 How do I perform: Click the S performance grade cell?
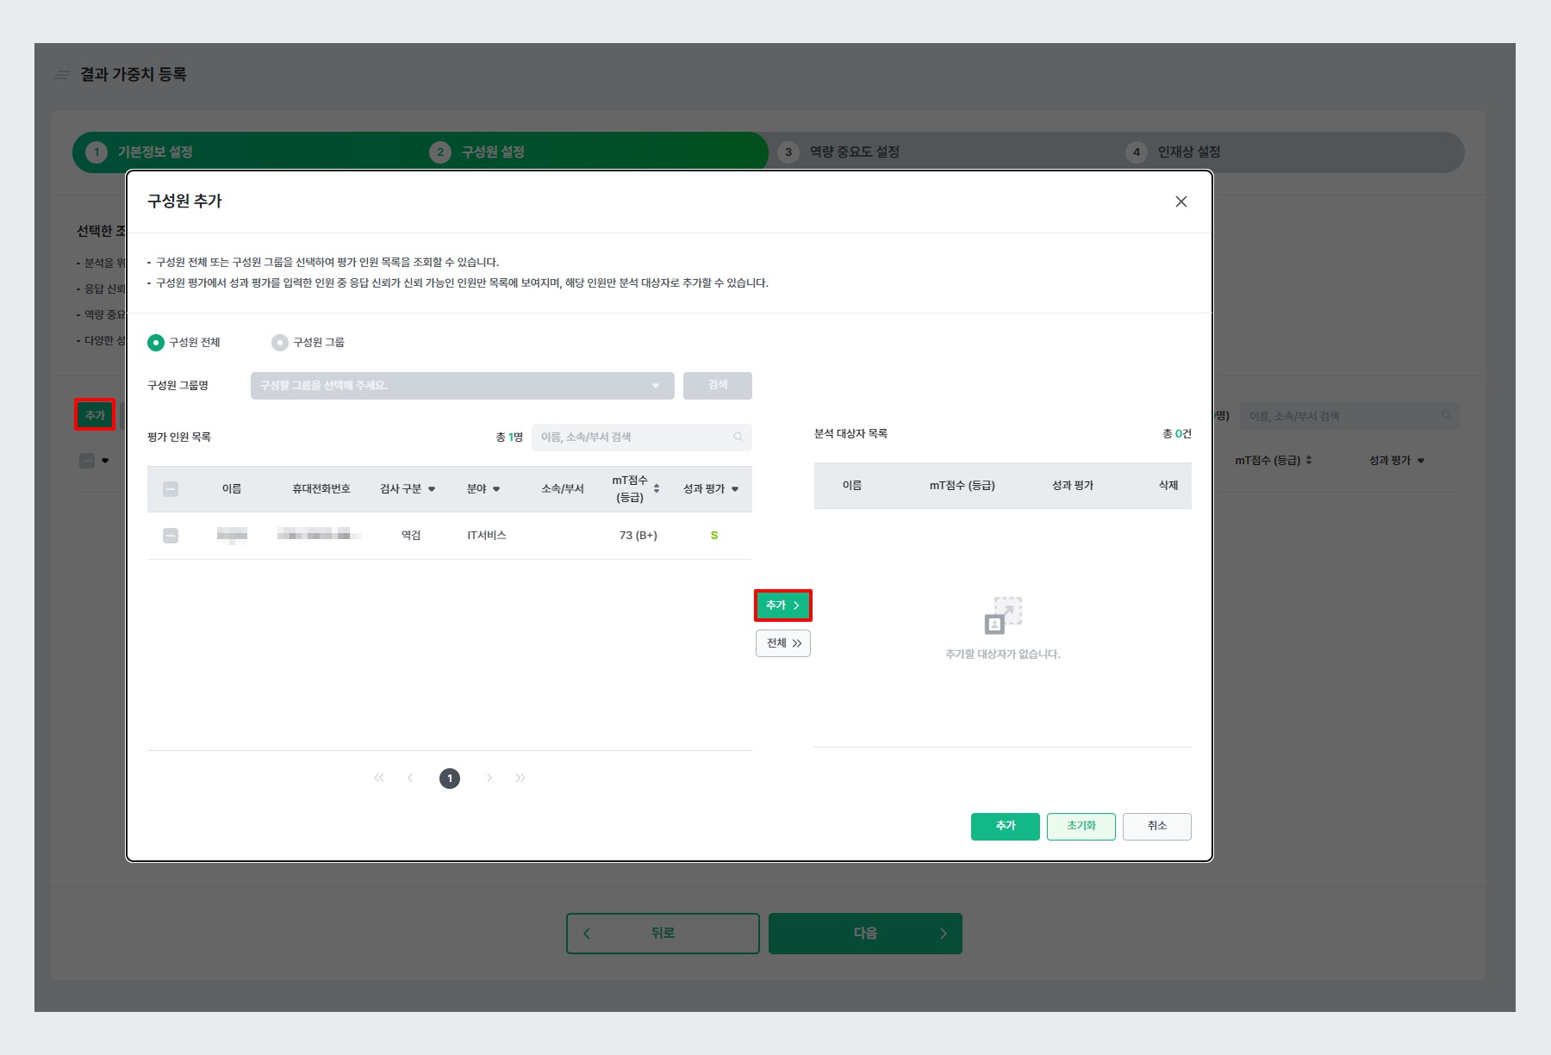pyautogui.click(x=714, y=536)
